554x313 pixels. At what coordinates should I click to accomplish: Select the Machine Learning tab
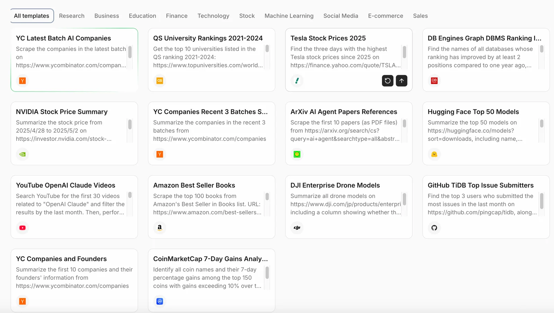289,16
